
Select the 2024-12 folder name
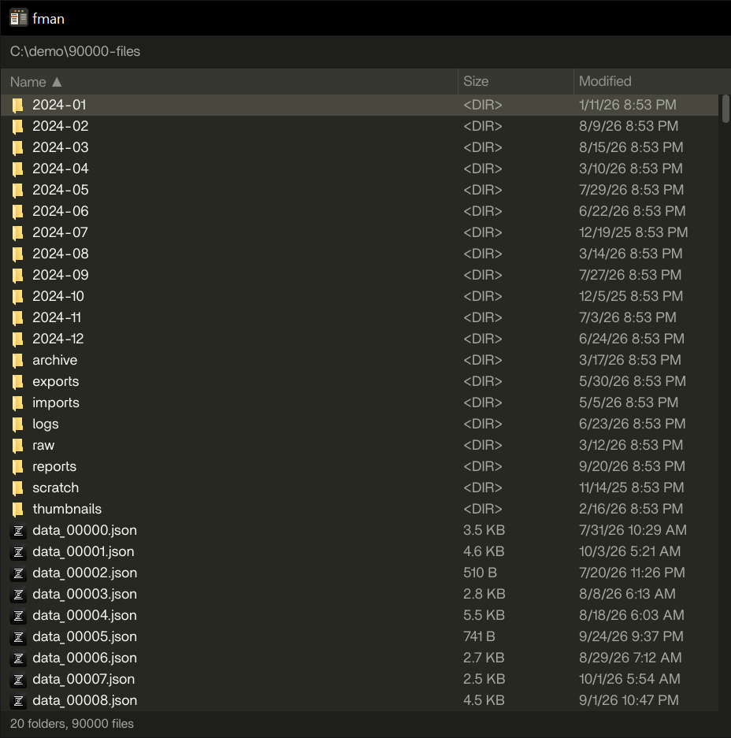tap(58, 339)
